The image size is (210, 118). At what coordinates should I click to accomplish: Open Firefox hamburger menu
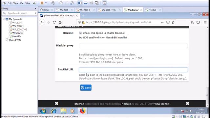(205, 22)
